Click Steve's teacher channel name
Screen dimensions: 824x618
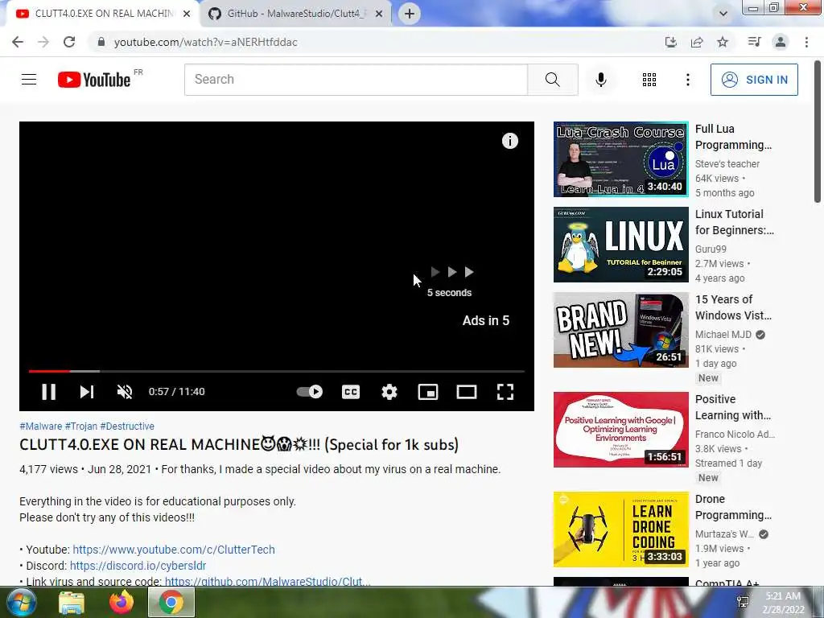tap(727, 164)
